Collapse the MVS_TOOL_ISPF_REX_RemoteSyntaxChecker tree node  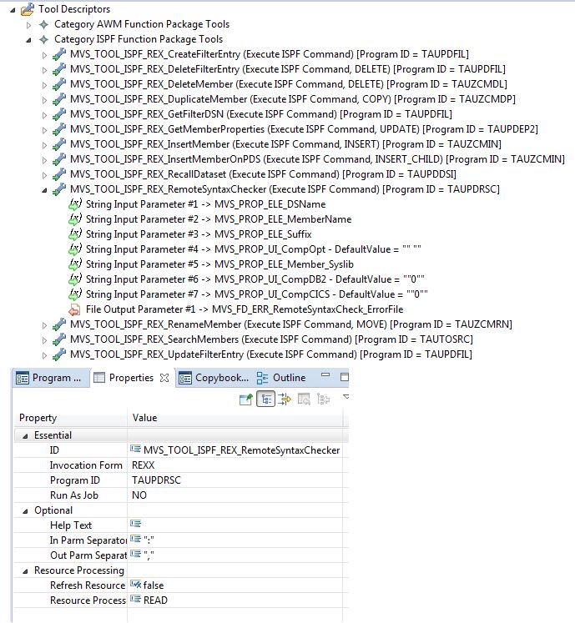click(x=45, y=189)
